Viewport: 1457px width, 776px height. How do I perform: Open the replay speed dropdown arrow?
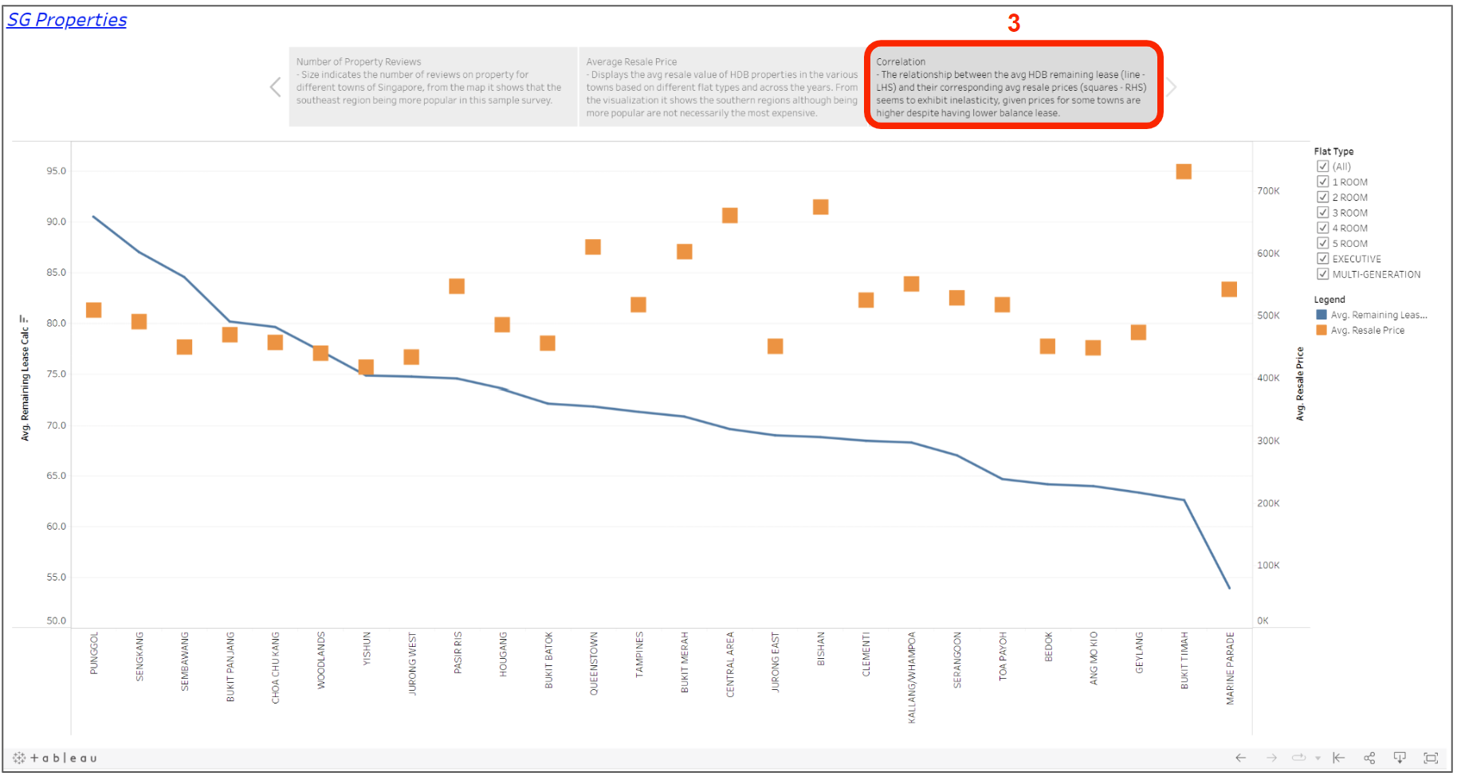pos(1318,758)
